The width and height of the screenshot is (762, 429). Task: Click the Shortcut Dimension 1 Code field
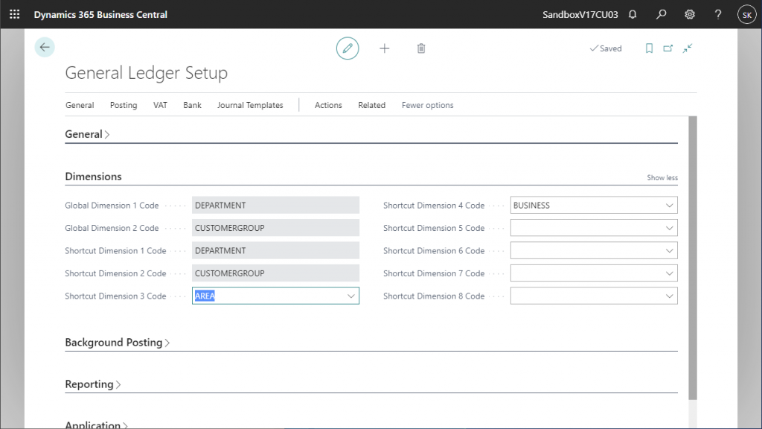tap(275, 250)
